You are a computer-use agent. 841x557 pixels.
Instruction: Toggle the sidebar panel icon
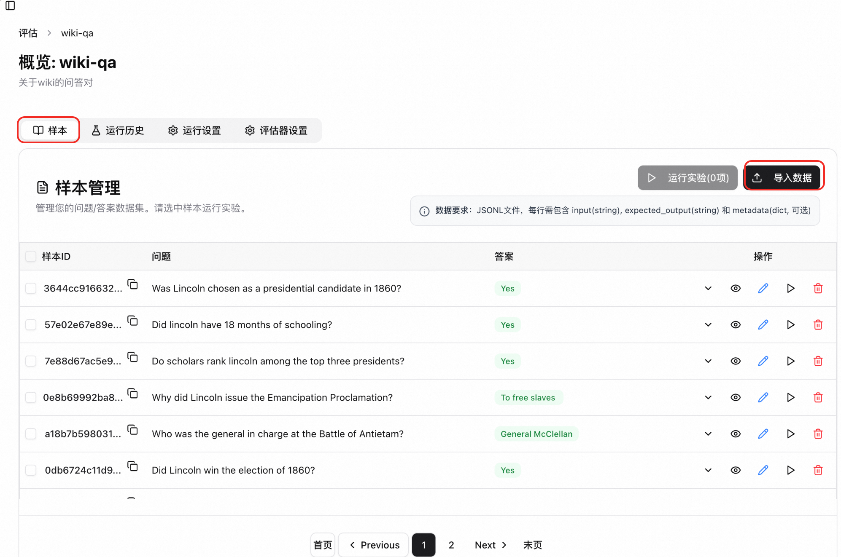coord(10,5)
